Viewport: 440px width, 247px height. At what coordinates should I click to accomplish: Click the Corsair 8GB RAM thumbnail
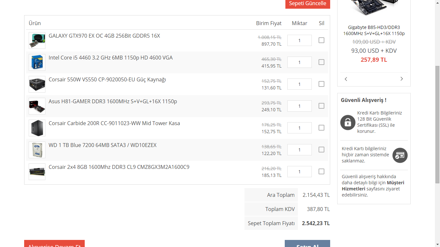point(37,172)
